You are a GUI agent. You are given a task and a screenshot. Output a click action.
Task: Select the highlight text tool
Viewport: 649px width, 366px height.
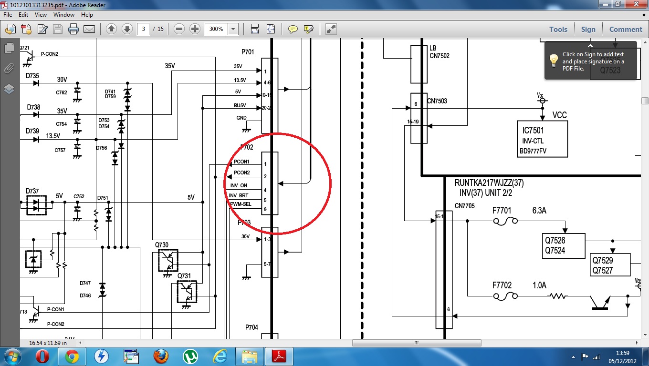[x=308, y=29]
